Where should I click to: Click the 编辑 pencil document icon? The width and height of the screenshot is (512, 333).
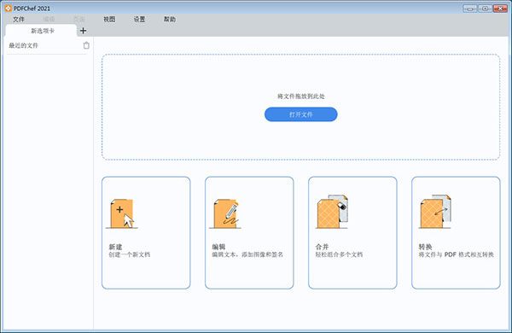[226, 213]
